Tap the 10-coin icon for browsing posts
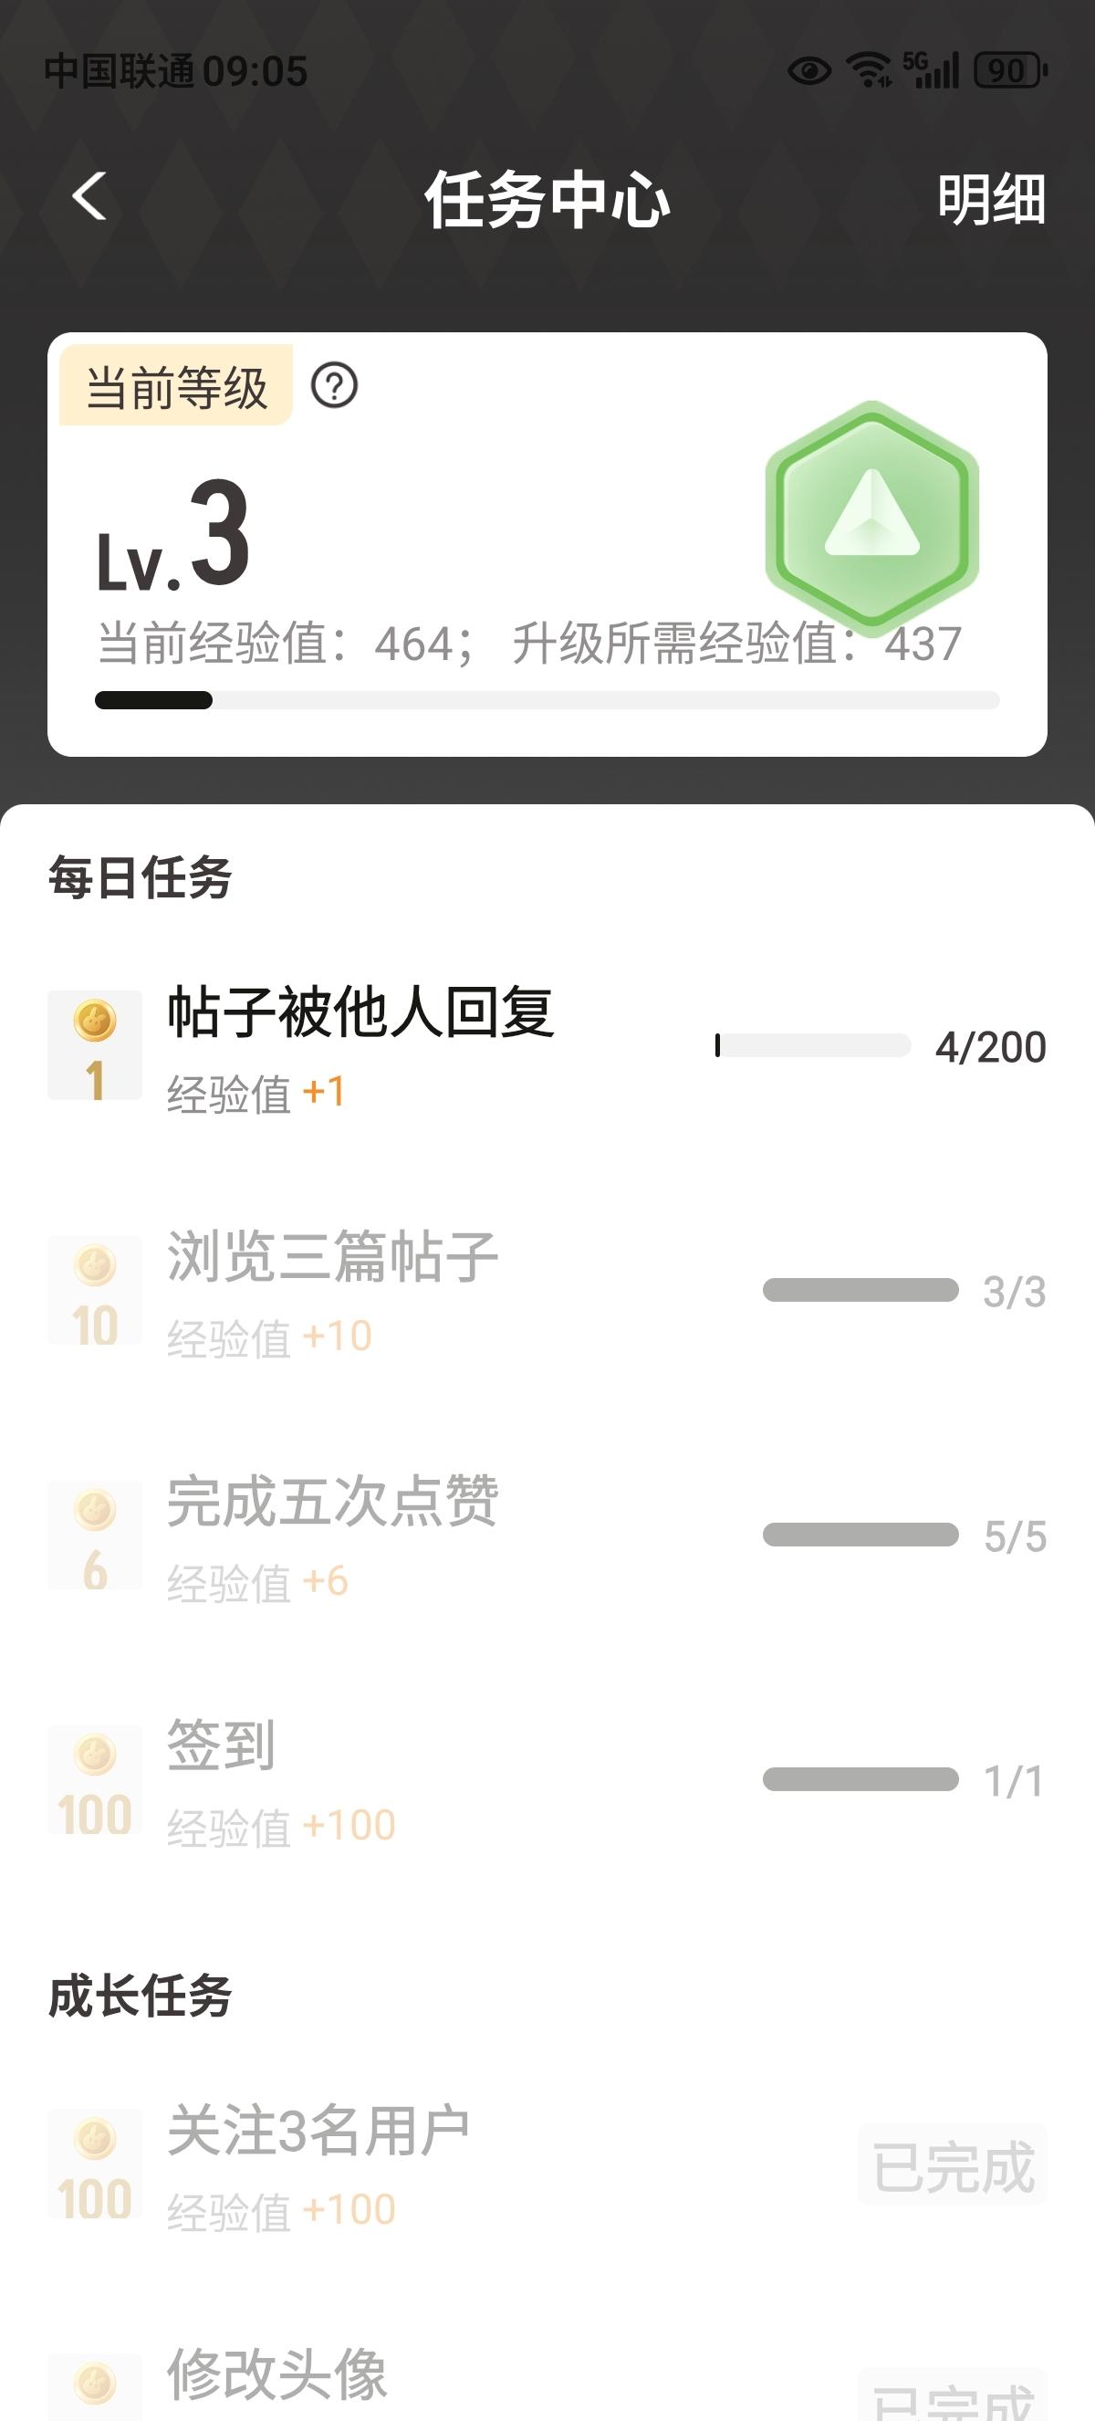This screenshot has height=2421, width=1095. pyautogui.click(x=95, y=1289)
